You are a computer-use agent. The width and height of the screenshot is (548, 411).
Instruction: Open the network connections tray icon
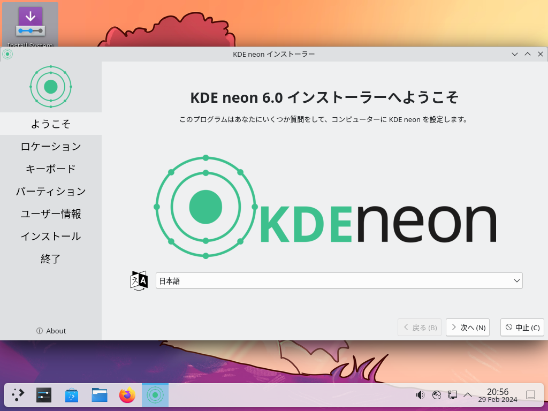coord(453,395)
